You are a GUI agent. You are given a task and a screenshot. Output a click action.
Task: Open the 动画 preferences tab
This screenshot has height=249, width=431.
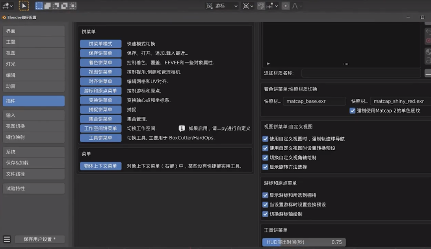(x=34, y=86)
